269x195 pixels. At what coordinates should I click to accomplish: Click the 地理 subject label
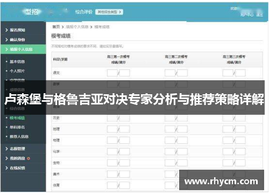(x=56, y=129)
